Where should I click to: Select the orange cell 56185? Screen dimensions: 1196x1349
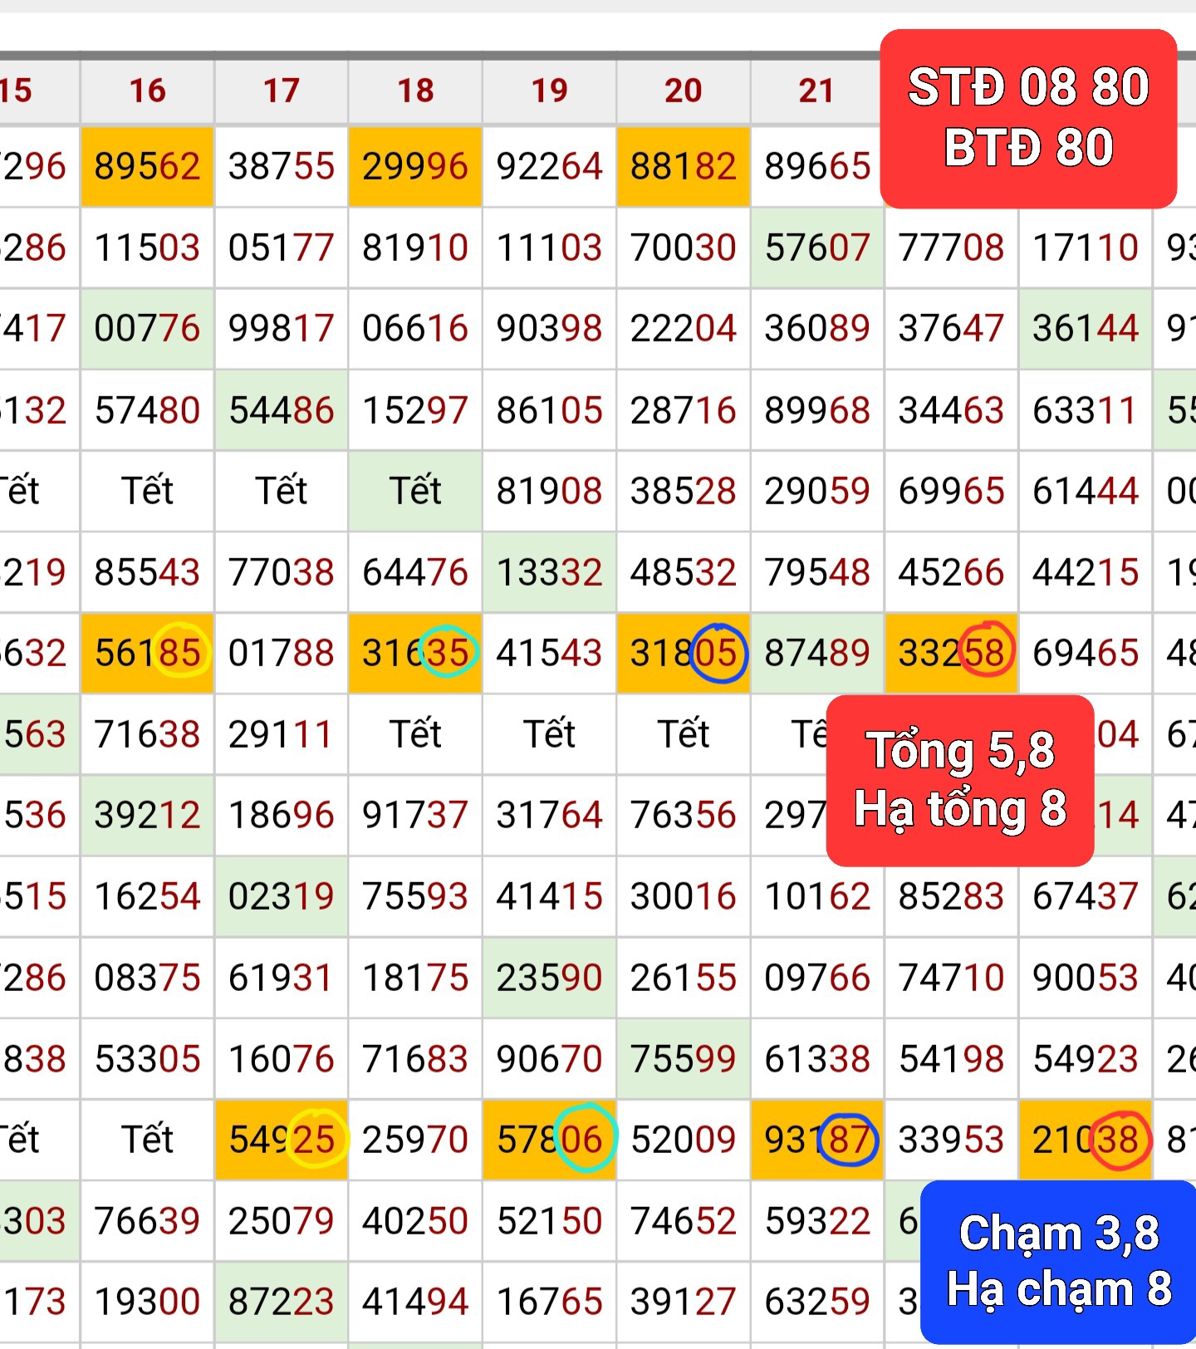147,653
